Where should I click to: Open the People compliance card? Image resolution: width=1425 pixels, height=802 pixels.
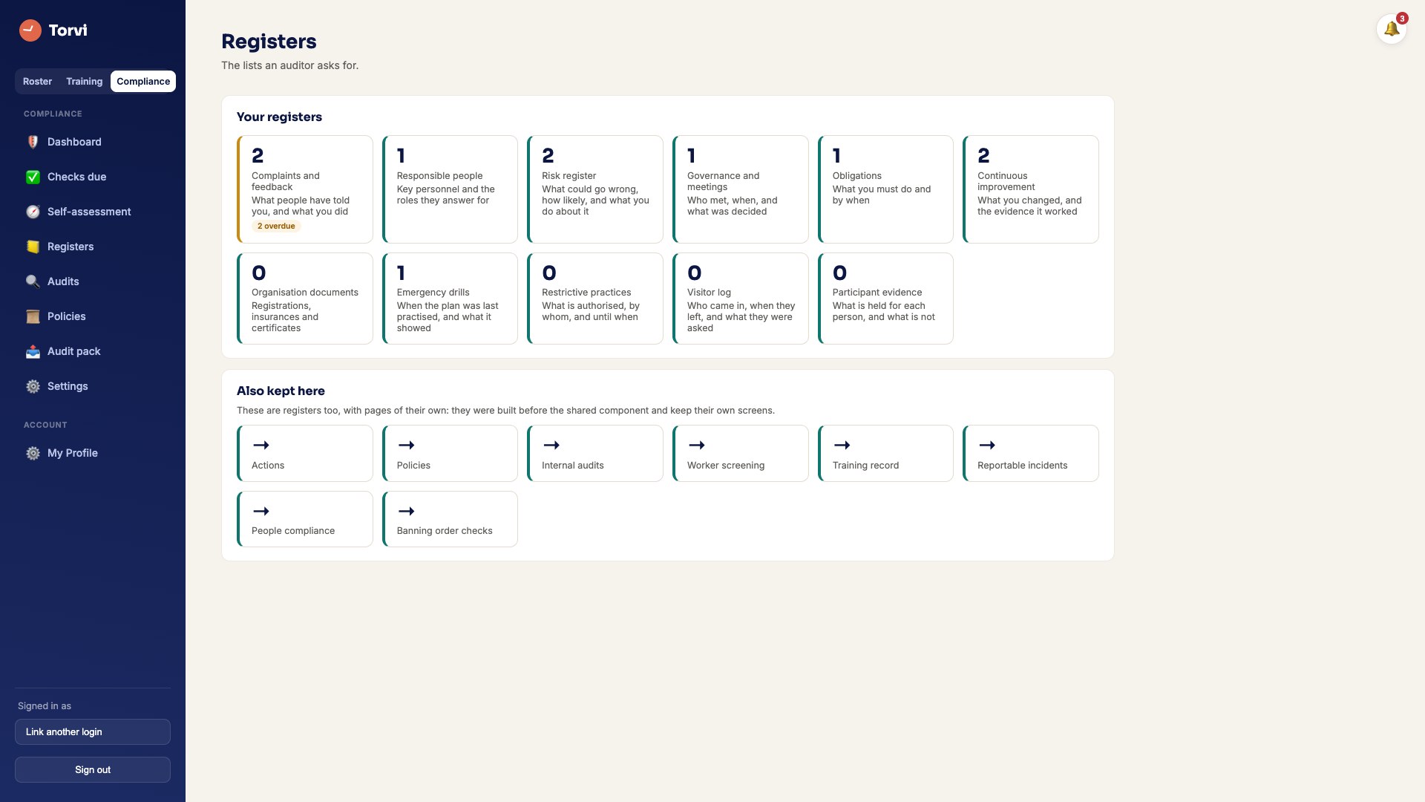(x=305, y=519)
